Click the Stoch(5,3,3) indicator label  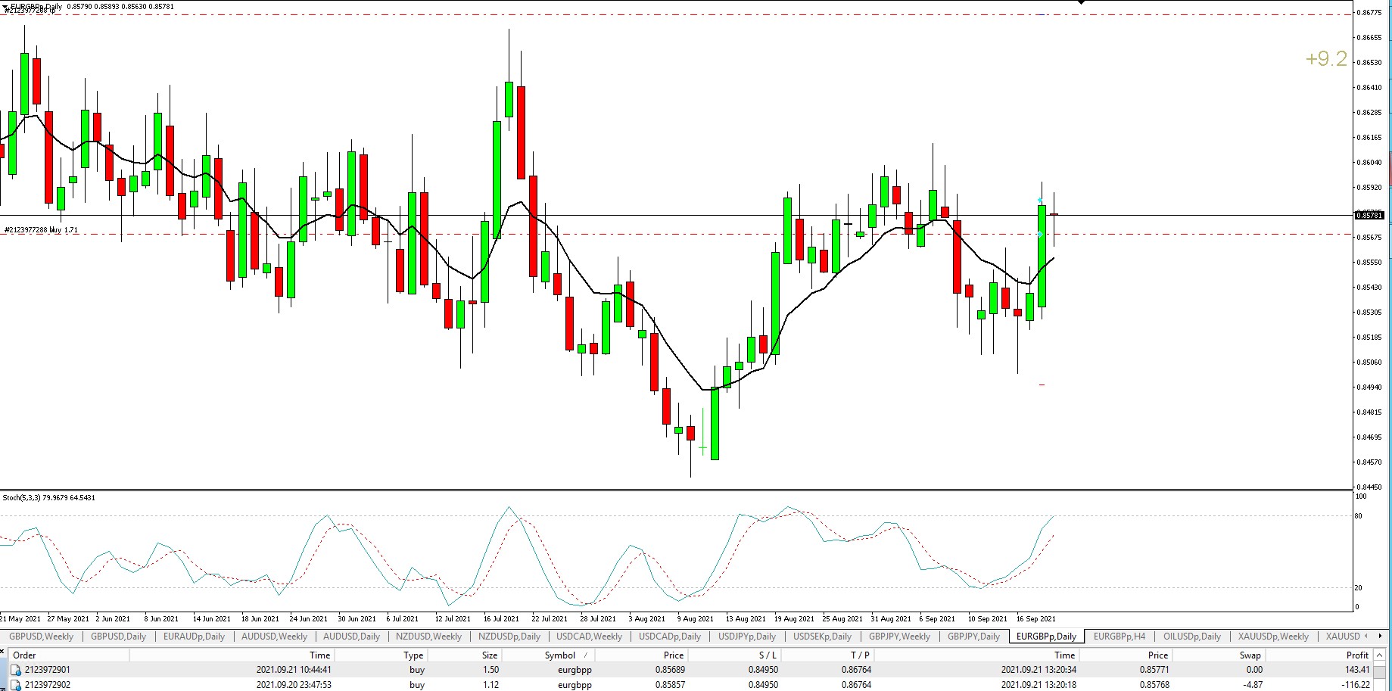click(48, 498)
